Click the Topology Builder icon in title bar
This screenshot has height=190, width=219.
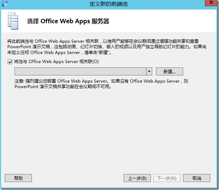pos(5,4)
